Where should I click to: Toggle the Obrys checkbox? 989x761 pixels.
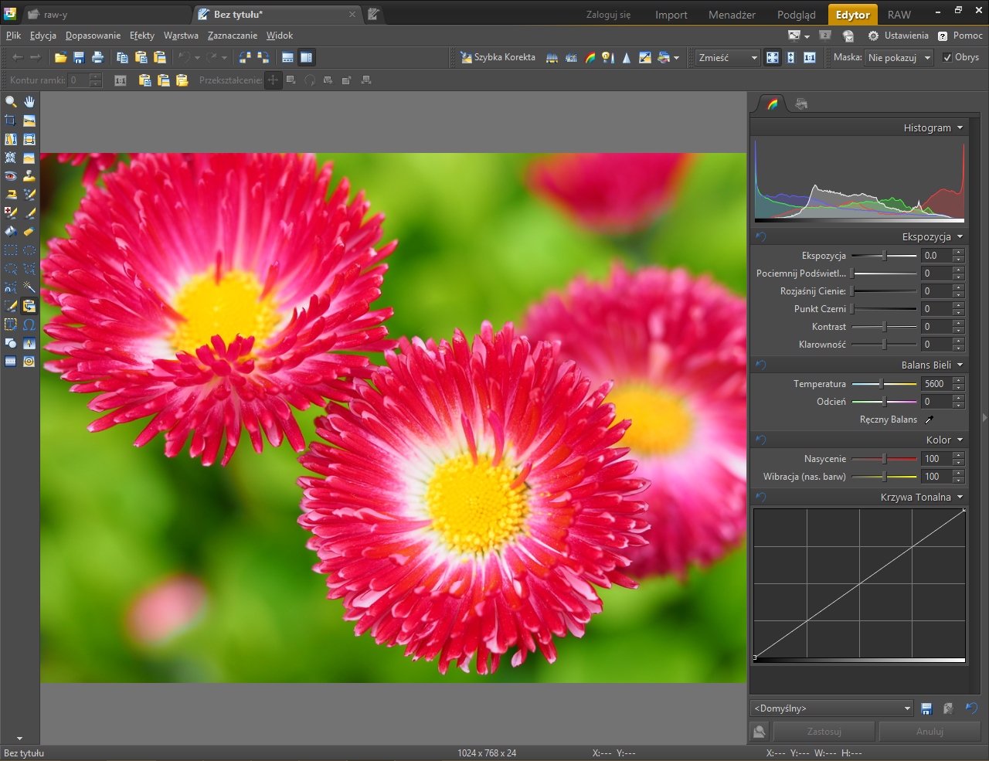pyautogui.click(x=947, y=58)
